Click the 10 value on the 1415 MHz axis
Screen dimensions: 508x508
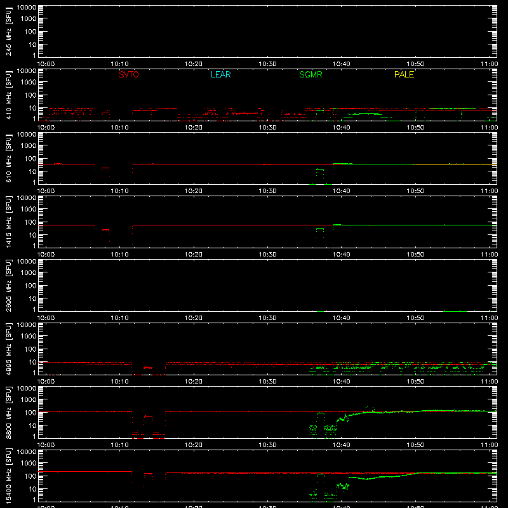tap(32, 235)
